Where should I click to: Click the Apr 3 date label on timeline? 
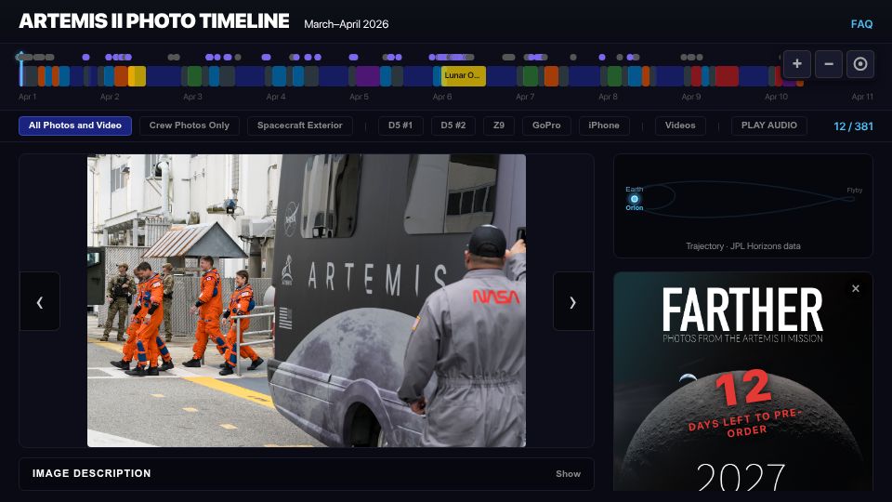192,97
